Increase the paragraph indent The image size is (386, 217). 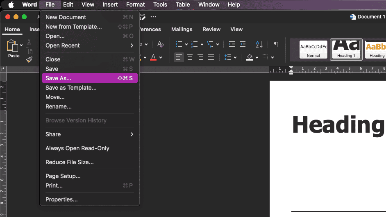[x=243, y=44]
